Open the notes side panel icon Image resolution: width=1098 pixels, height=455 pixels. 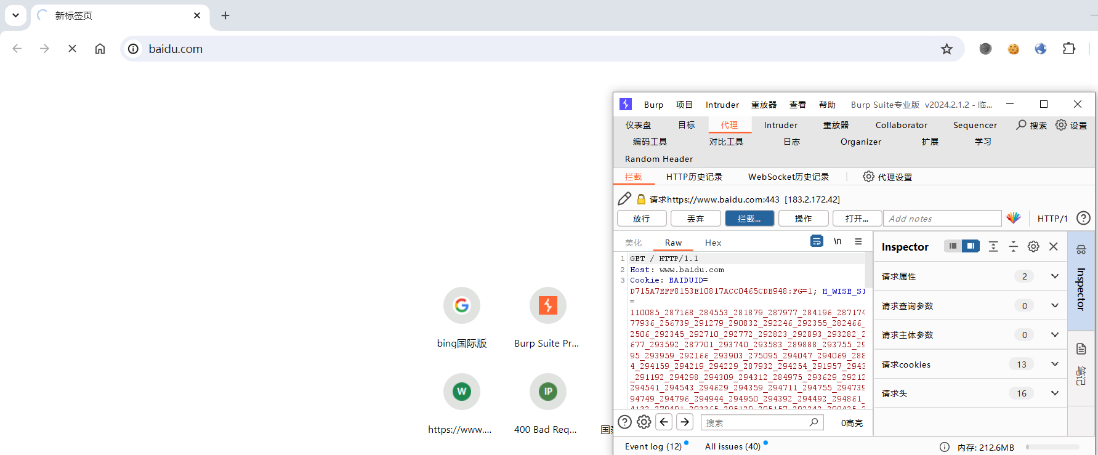click(1081, 349)
